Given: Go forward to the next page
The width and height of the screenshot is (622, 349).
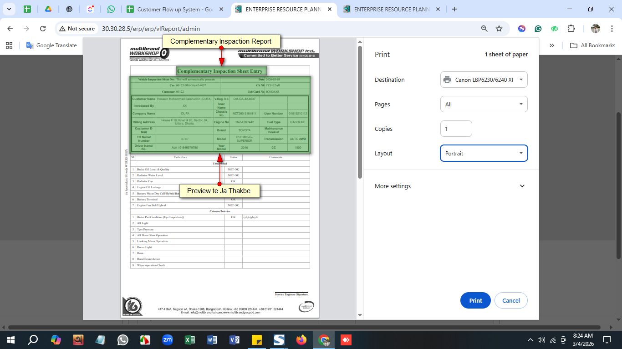Looking at the screenshot, I should 26,29.
